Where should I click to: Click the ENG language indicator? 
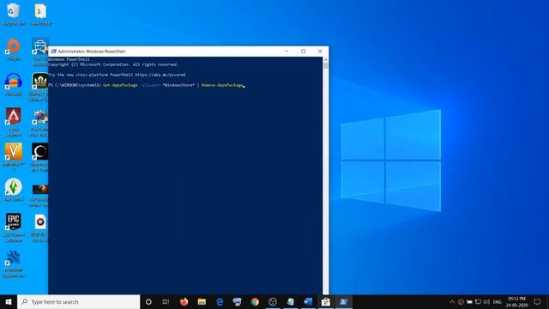498,301
